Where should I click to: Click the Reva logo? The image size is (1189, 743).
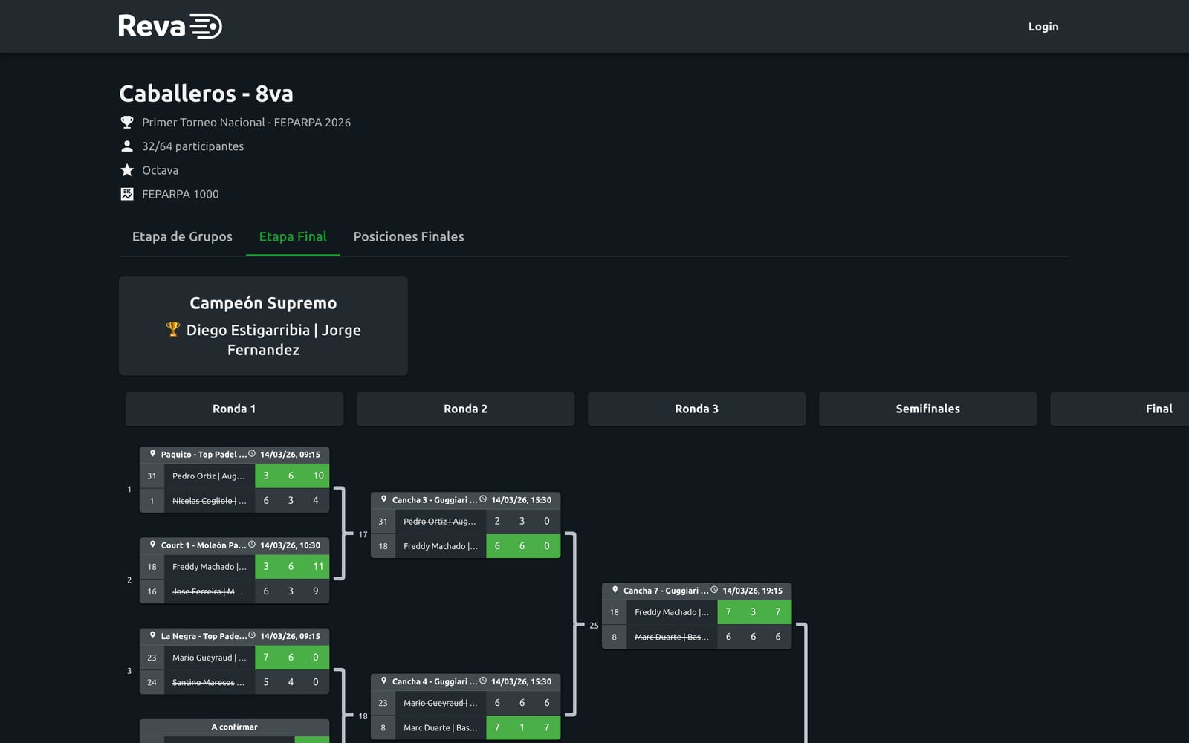[x=170, y=26]
